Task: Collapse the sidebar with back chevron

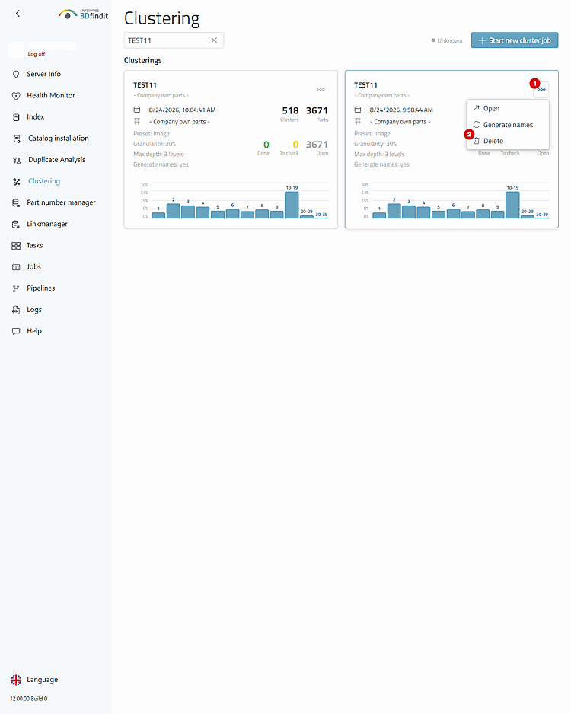Action: point(18,14)
